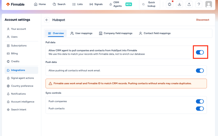Viewport: 218px width, 136px height.
Task: Open Search Intent settings
Action: coord(21,110)
